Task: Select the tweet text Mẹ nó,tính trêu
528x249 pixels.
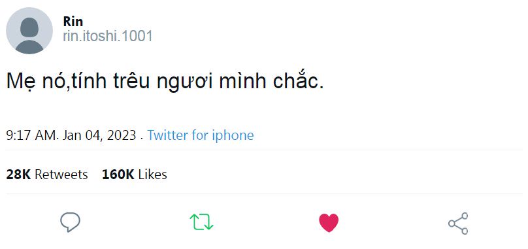Action: coord(78,81)
